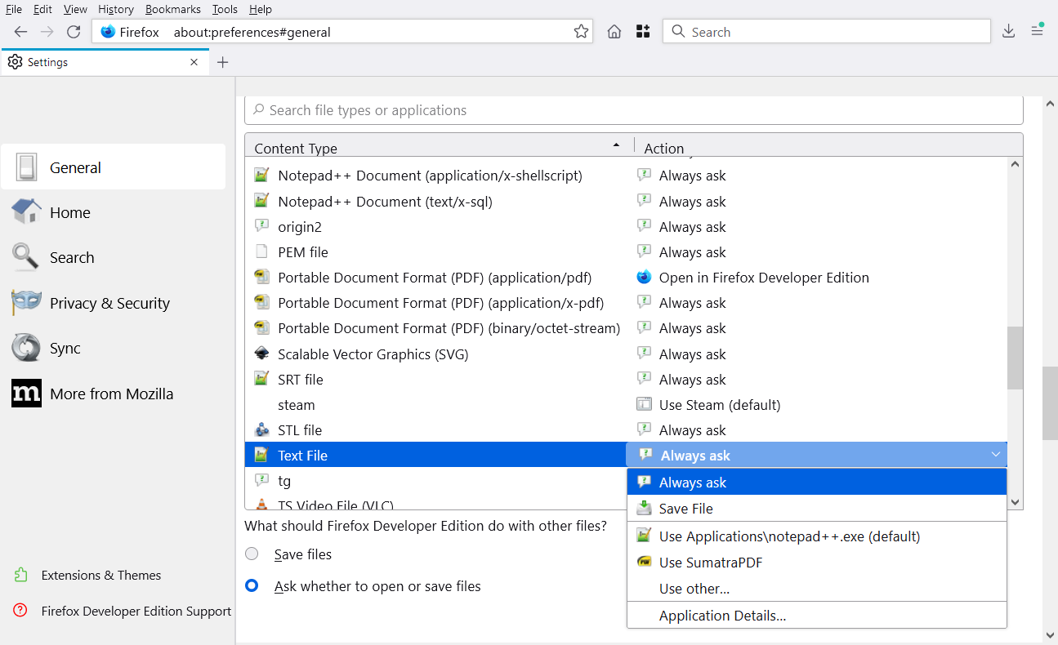Viewport: 1058px width, 645px height.
Task: Select the PDF (application/x-pdf) row
Action: [x=626, y=303]
